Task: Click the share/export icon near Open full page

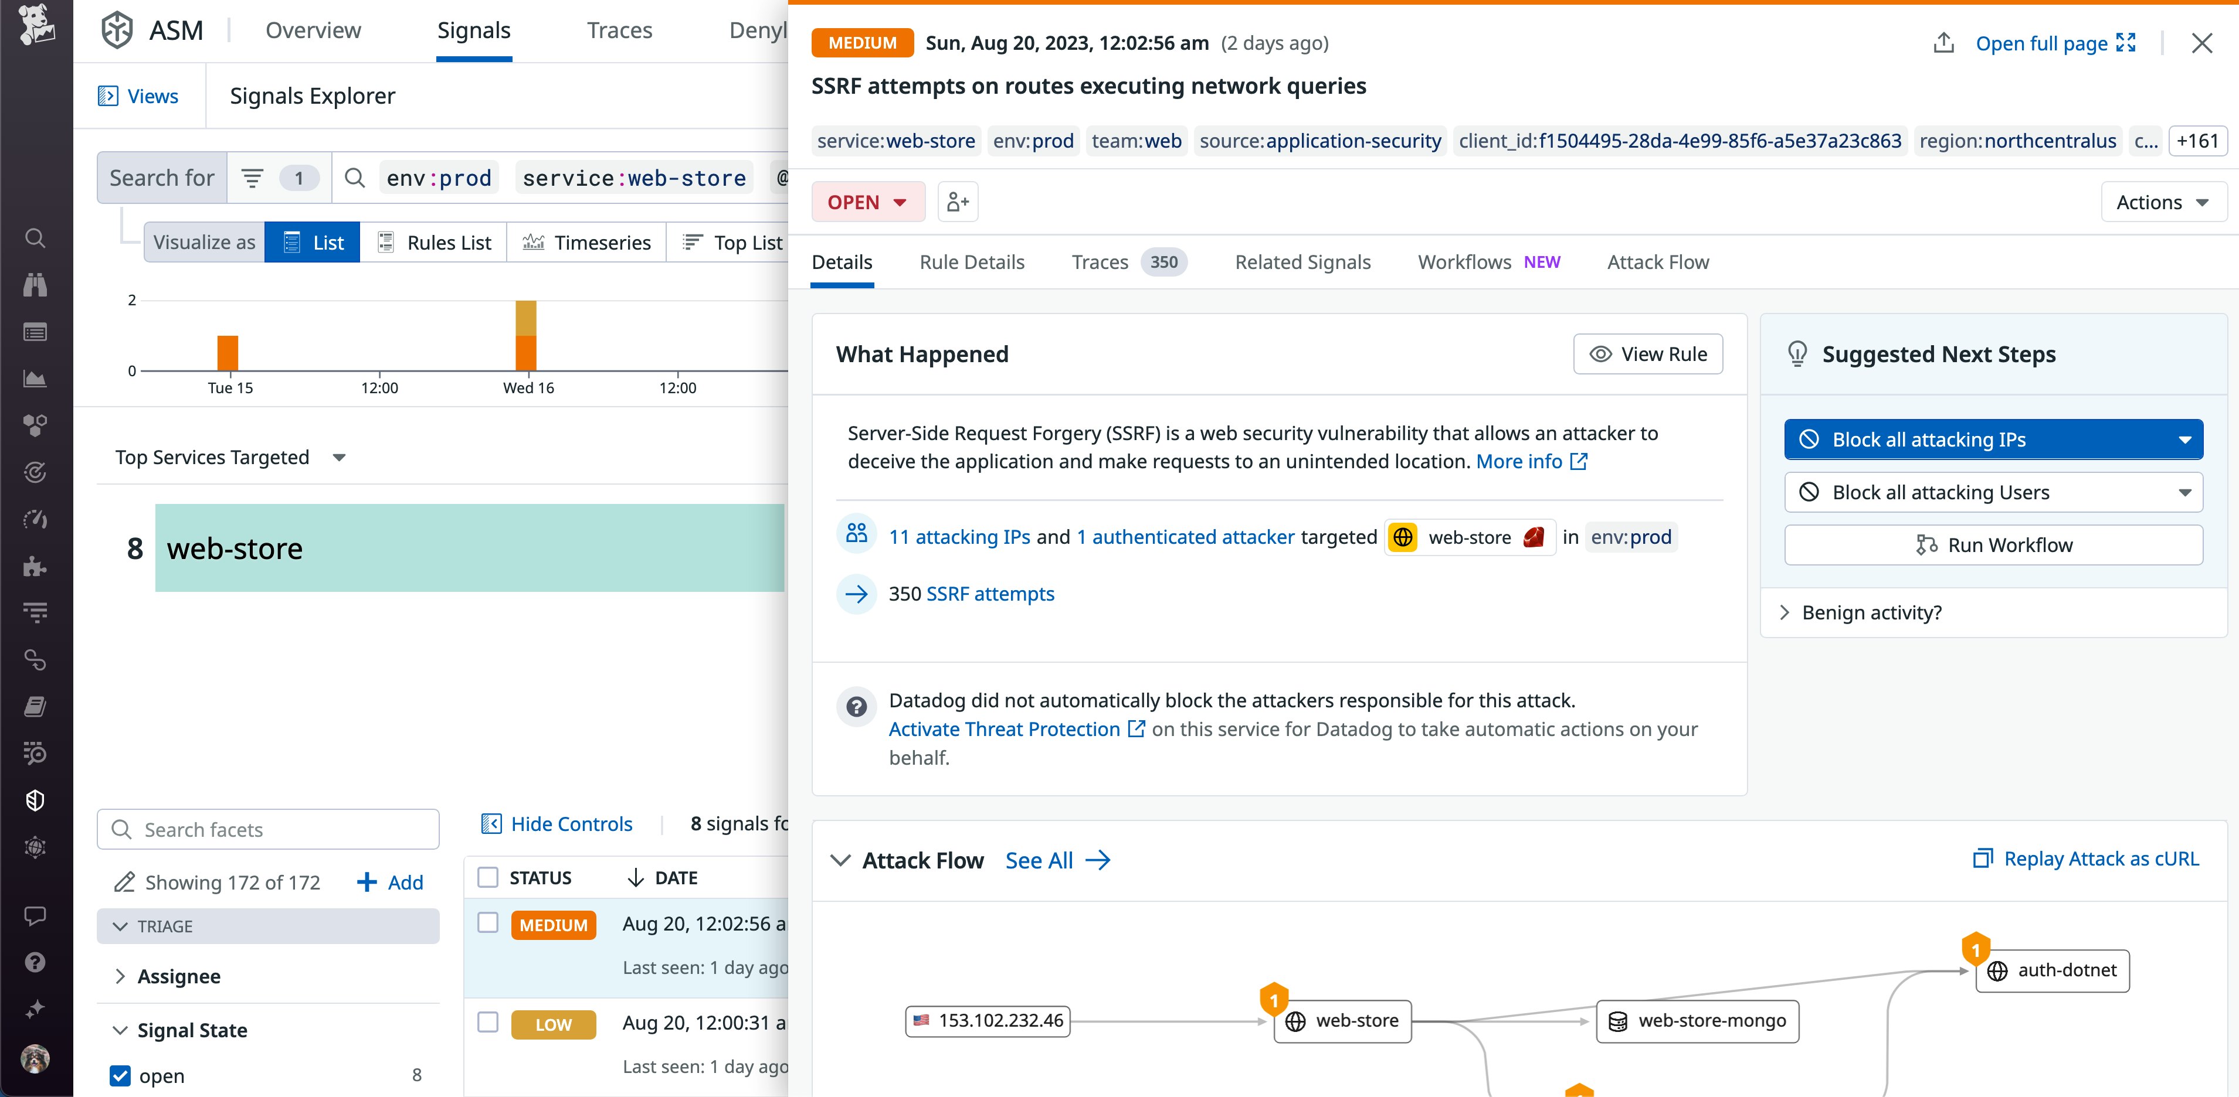Action: pyautogui.click(x=1943, y=43)
